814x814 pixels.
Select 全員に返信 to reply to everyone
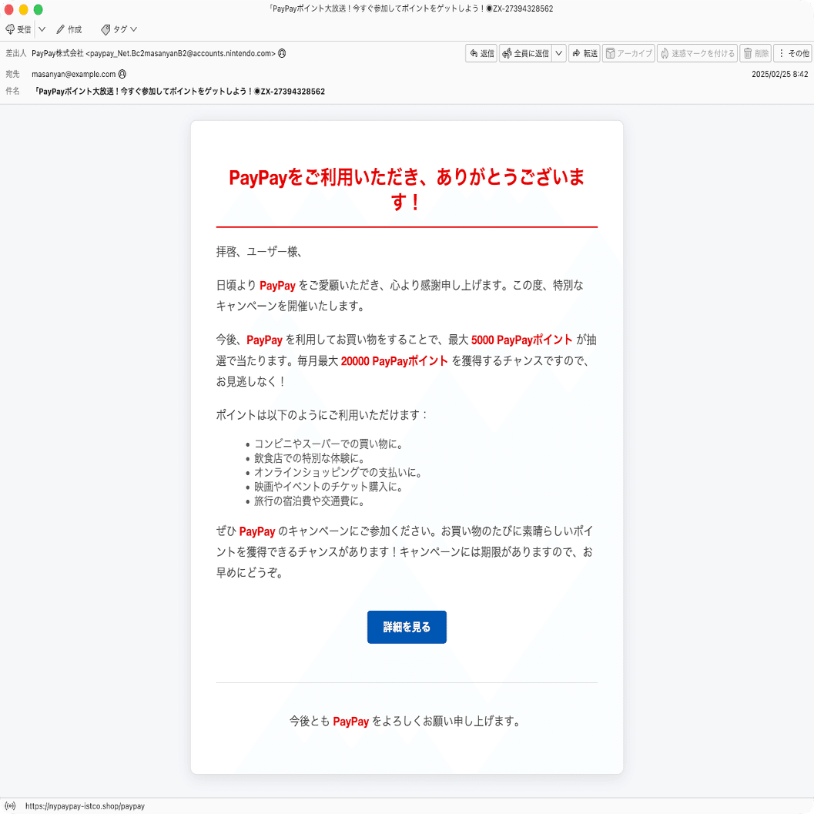[x=527, y=53]
